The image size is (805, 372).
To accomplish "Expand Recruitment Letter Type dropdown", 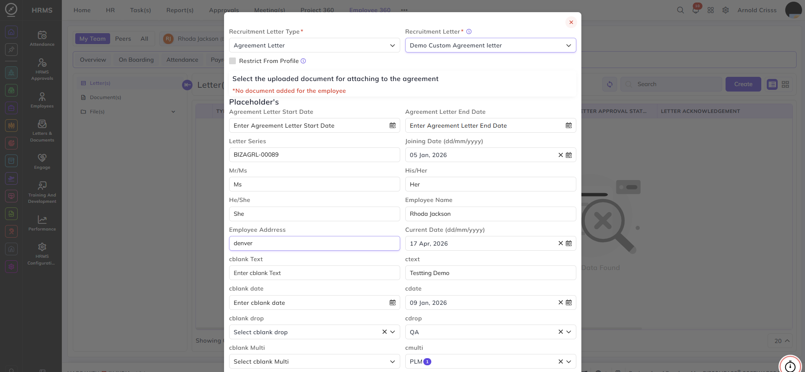I will [314, 45].
